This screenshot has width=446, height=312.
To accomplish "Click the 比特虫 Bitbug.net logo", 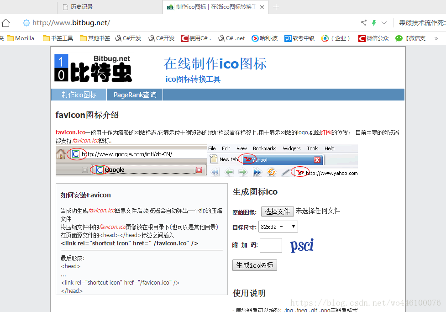I will click(93, 69).
